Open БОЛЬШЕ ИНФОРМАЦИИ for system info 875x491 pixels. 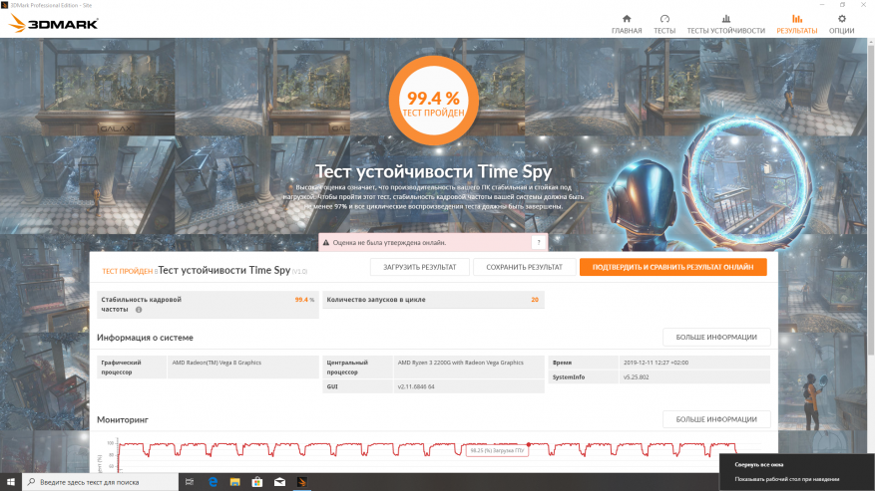pyautogui.click(x=716, y=338)
